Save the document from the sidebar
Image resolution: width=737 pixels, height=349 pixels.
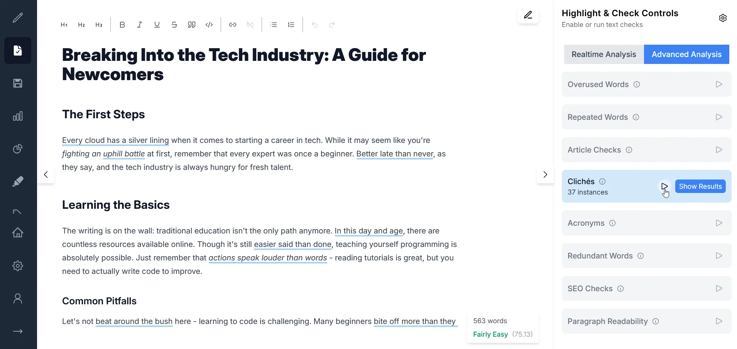(x=18, y=83)
